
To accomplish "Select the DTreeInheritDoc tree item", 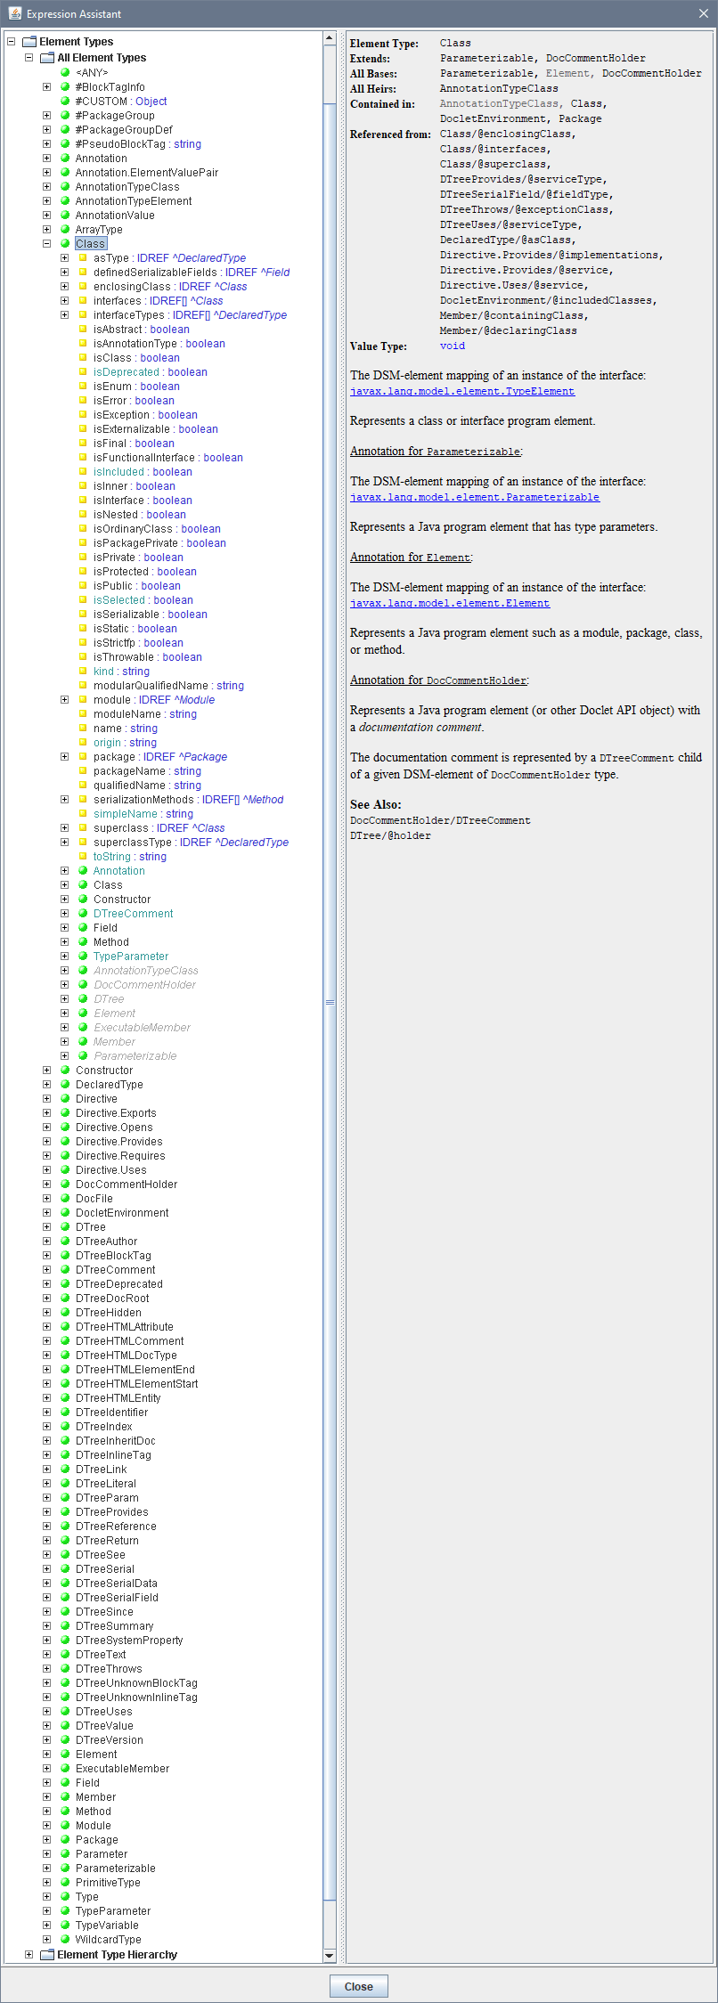I will [x=116, y=1441].
